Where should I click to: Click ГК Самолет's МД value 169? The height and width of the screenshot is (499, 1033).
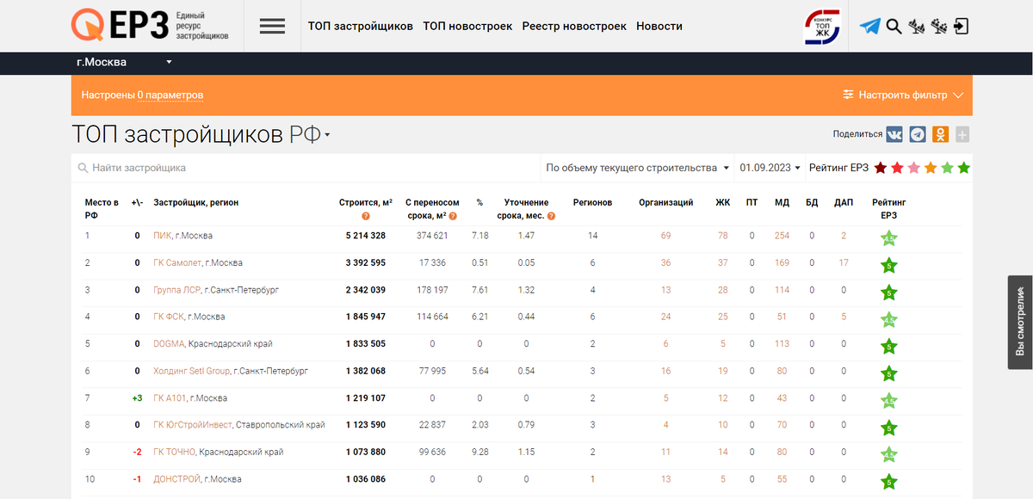coord(782,263)
